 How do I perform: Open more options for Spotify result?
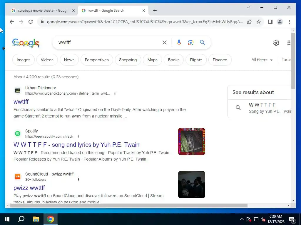78,137
